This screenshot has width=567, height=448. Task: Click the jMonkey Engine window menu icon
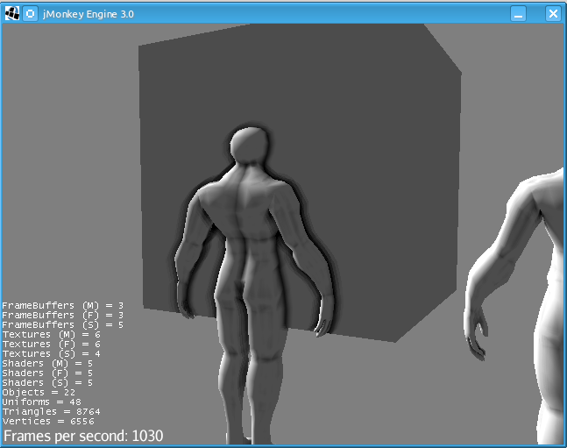click(x=12, y=14)
